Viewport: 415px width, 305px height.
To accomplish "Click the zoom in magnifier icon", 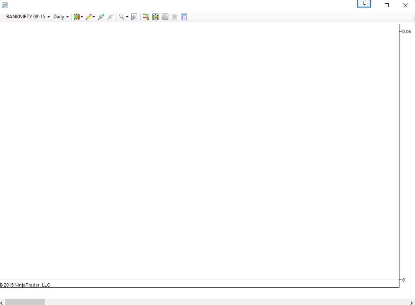I will (101, 17).
